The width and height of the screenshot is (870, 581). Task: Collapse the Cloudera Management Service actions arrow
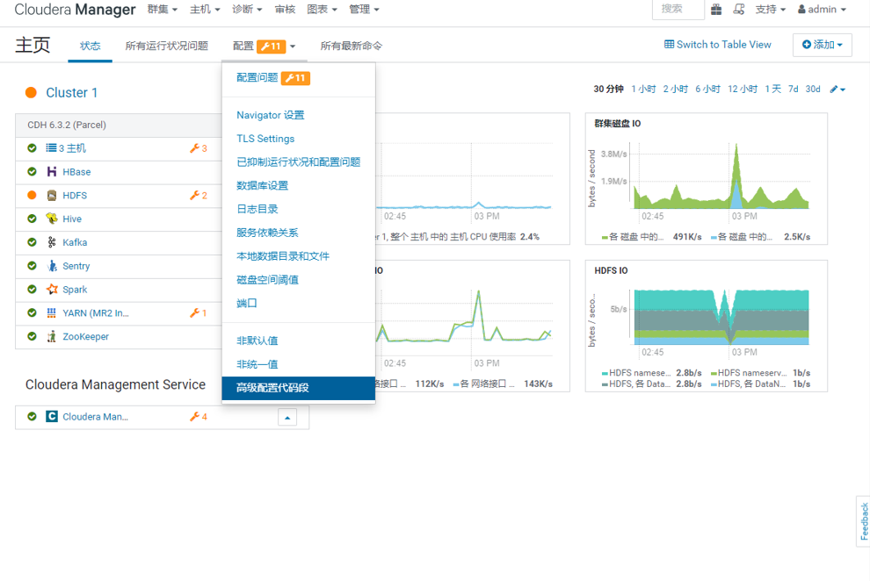287,417
